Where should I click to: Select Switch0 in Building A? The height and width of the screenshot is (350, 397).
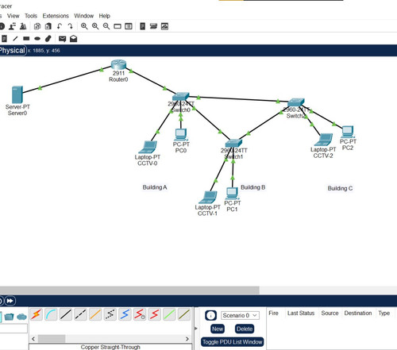point(181,97)
